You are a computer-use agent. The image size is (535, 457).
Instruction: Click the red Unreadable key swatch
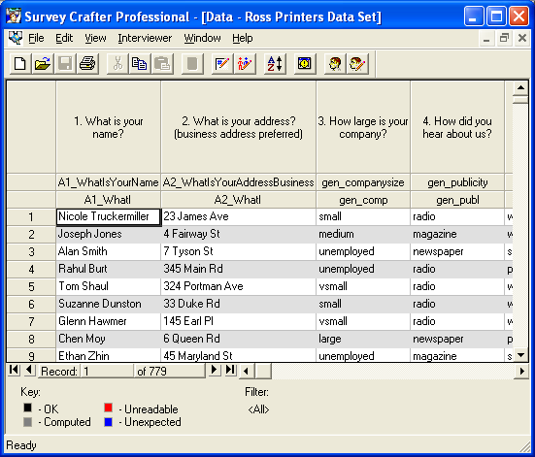108,408
